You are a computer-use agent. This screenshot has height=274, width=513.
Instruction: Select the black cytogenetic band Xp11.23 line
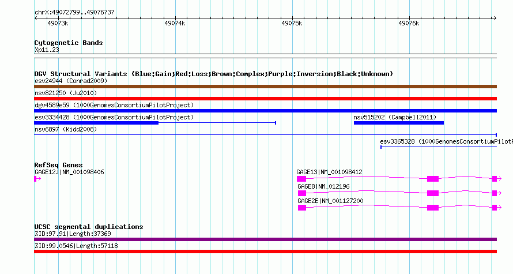[x=265, y=56]
